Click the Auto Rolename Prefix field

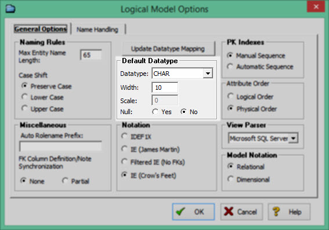point(61,146)
